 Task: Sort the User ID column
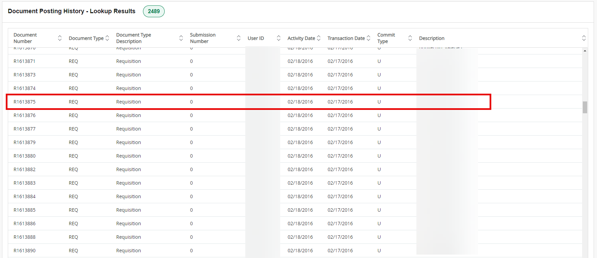click(x=279, y=38)
